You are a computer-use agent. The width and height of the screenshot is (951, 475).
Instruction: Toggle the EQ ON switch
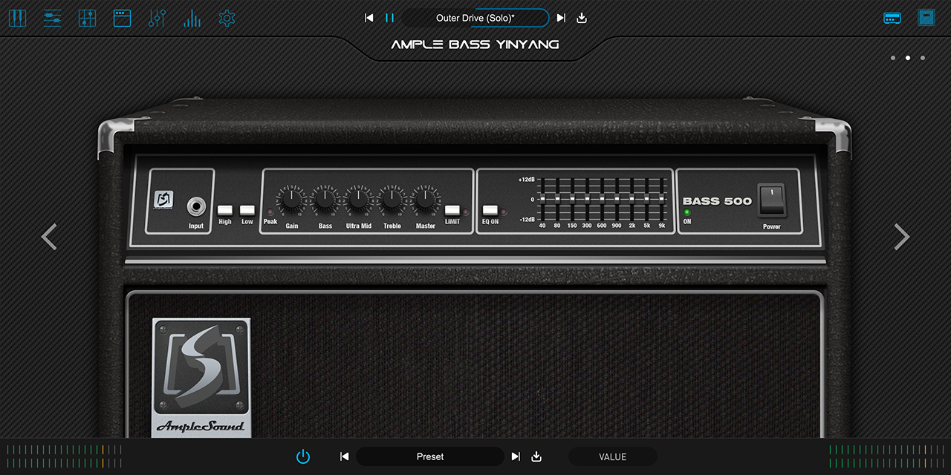click(490, 211)
